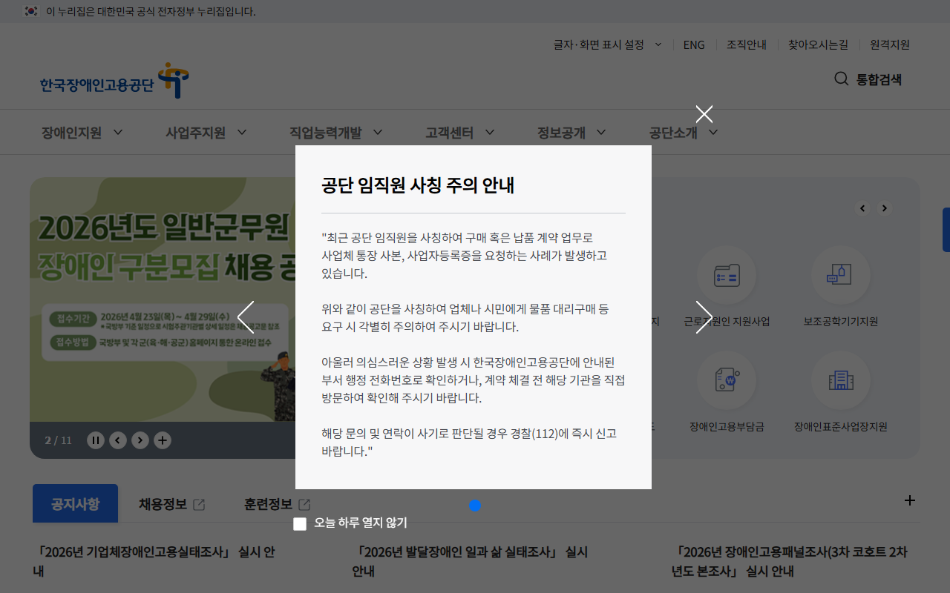This screenshot has width=950, height=593.
Task: Click the external link icon next to 훈련정보
Action: [x=304, y=503]
